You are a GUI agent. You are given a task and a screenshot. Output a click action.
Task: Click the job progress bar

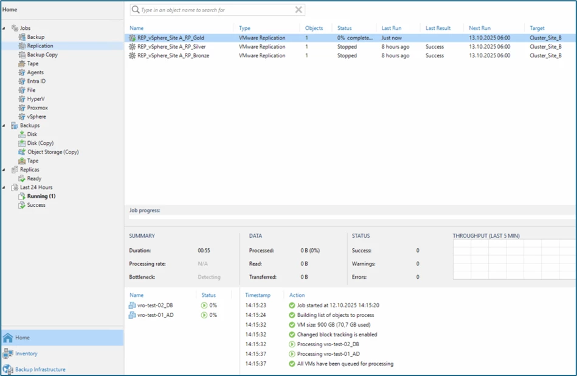[351, 217]
